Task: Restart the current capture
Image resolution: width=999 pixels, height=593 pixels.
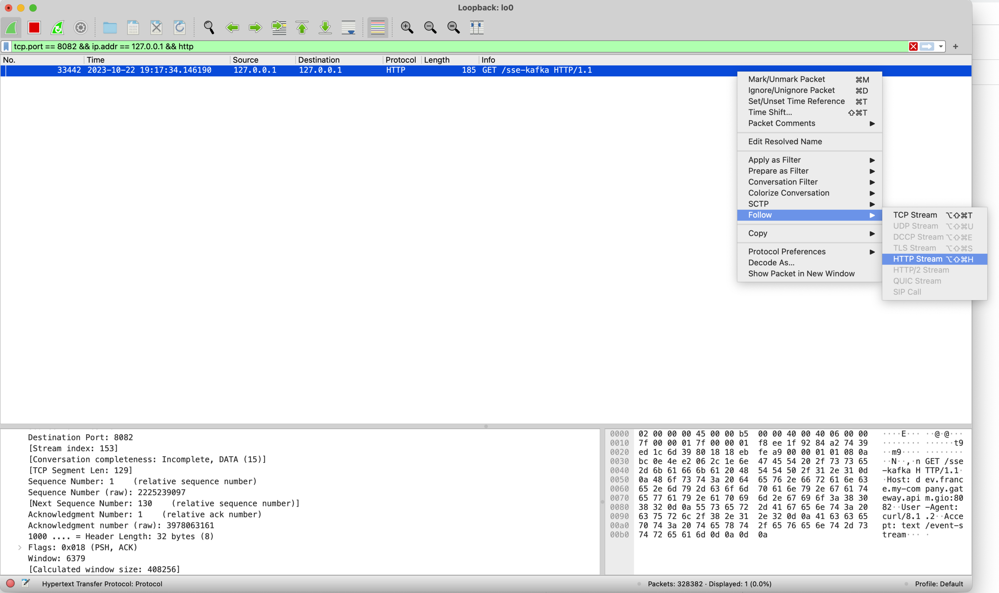Action: (57, 27)
